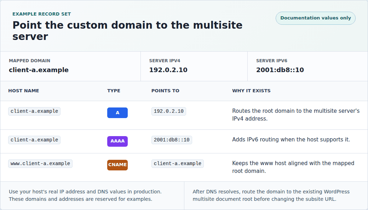Click the MAPPED DOMAIN value client-a.example
Image resolution: width=368 pixels, height=210 pixels.
[39, 70]
